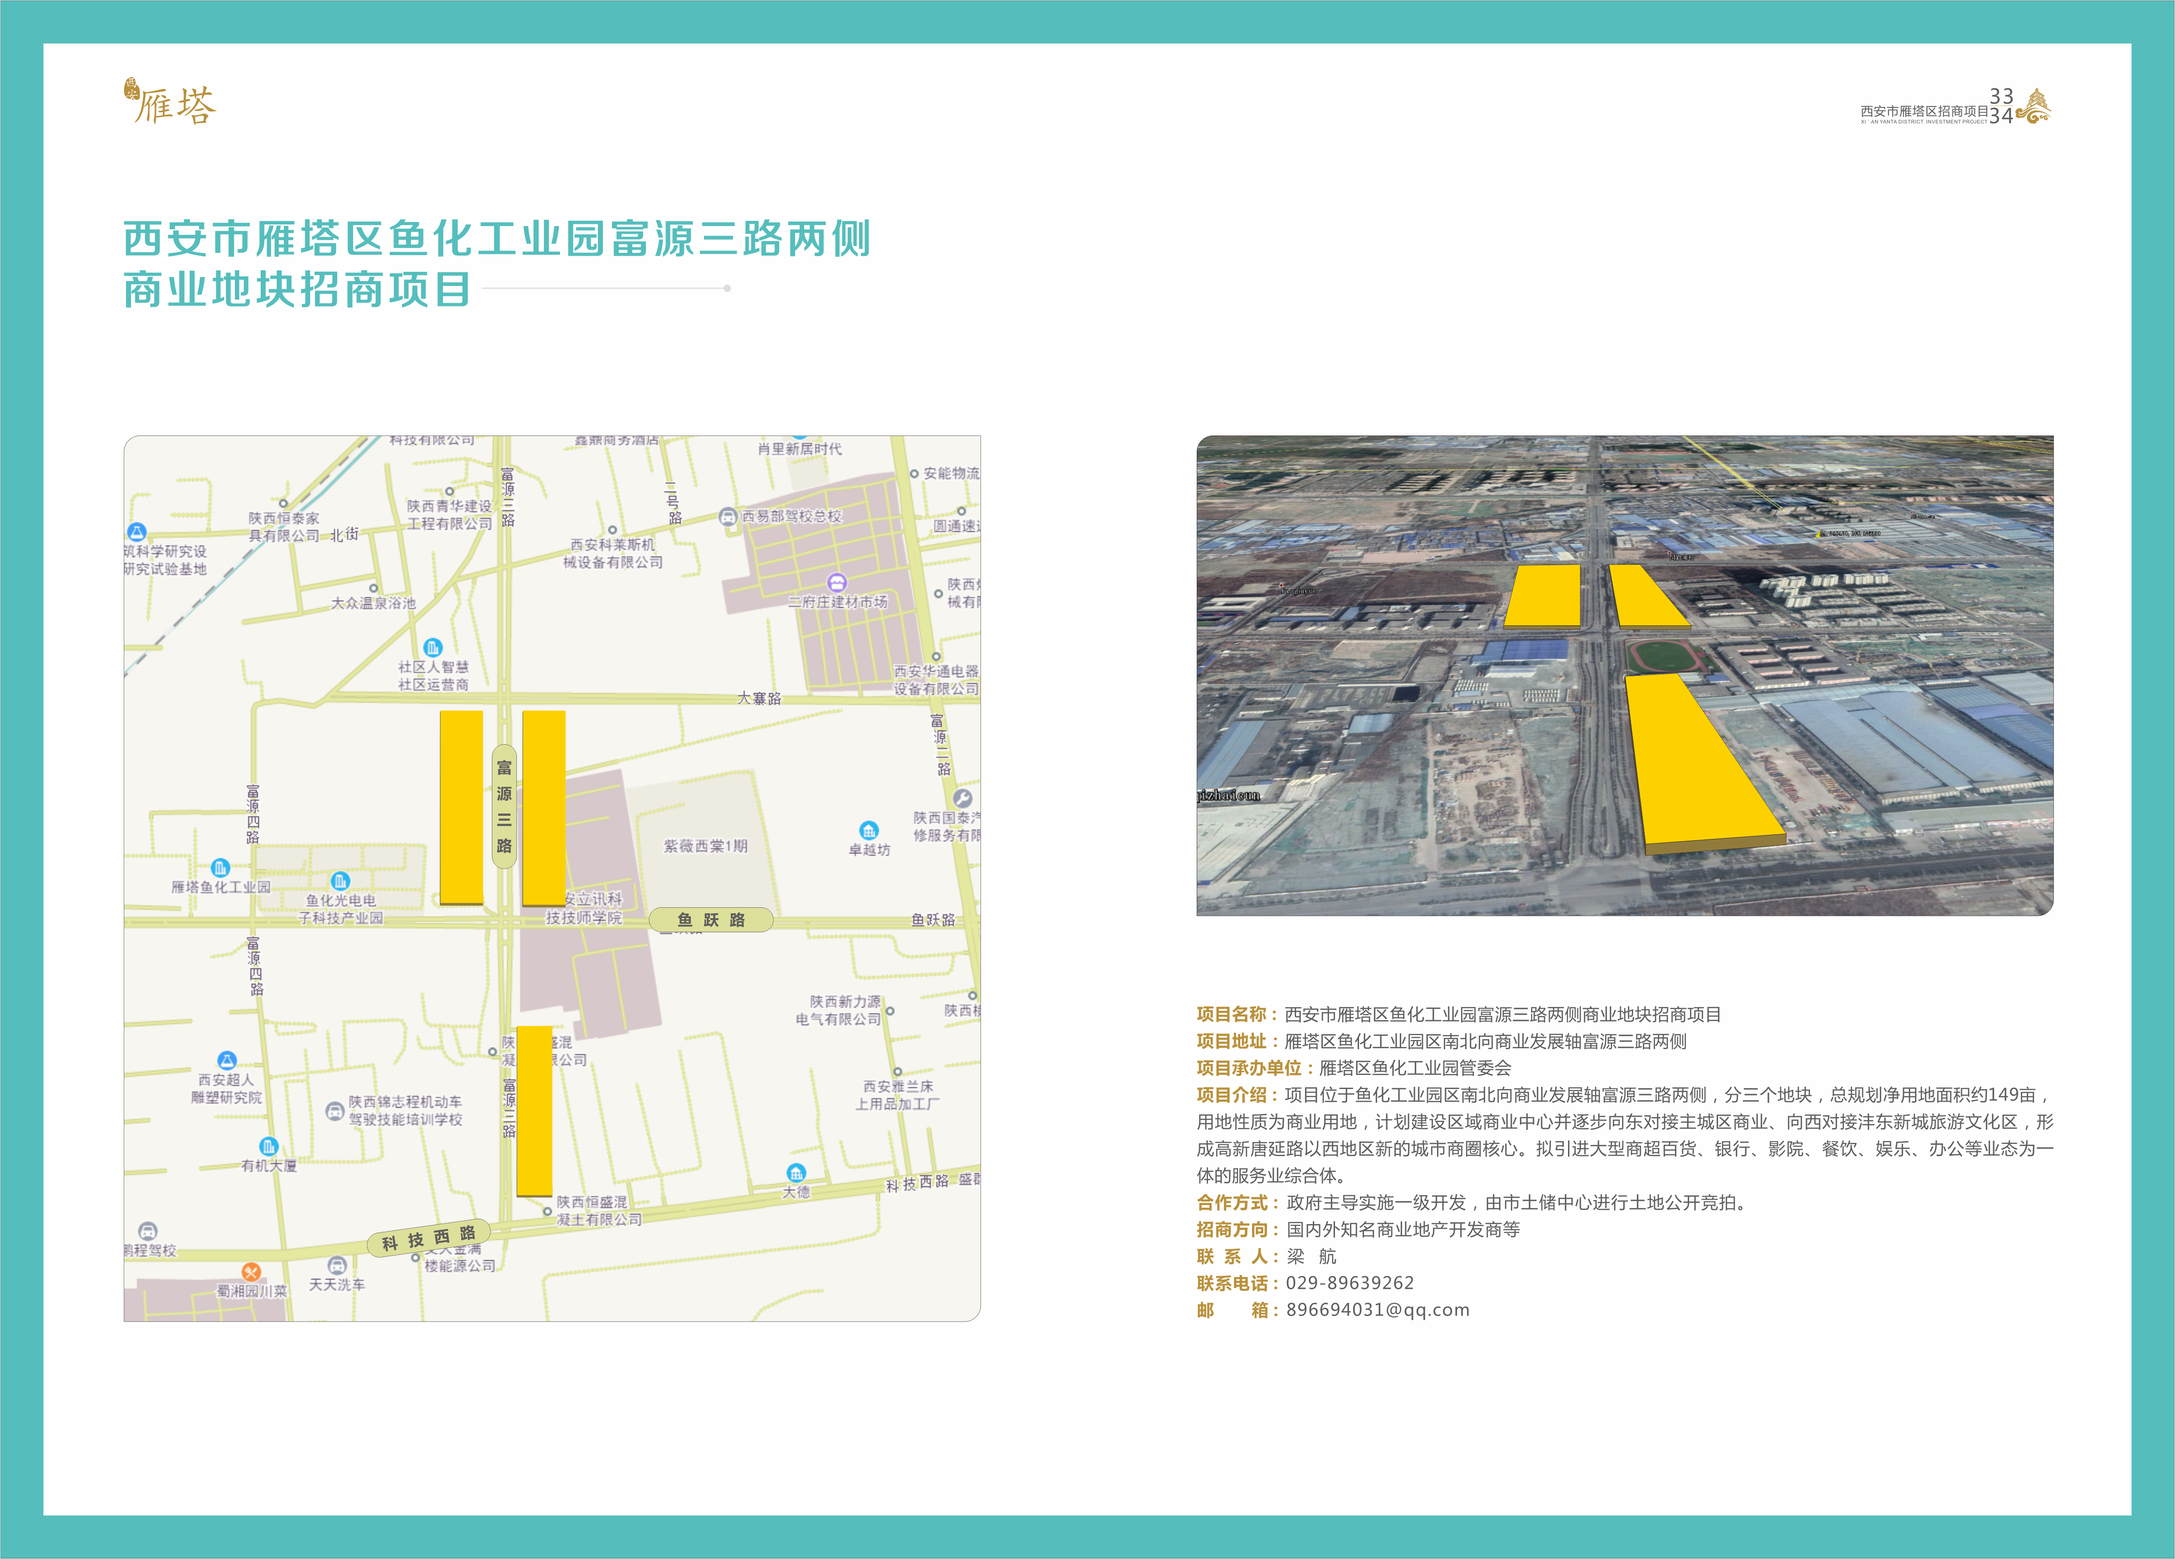
Task: Click the 卓越坊 residence icon
Action: (x=869, y=830)
